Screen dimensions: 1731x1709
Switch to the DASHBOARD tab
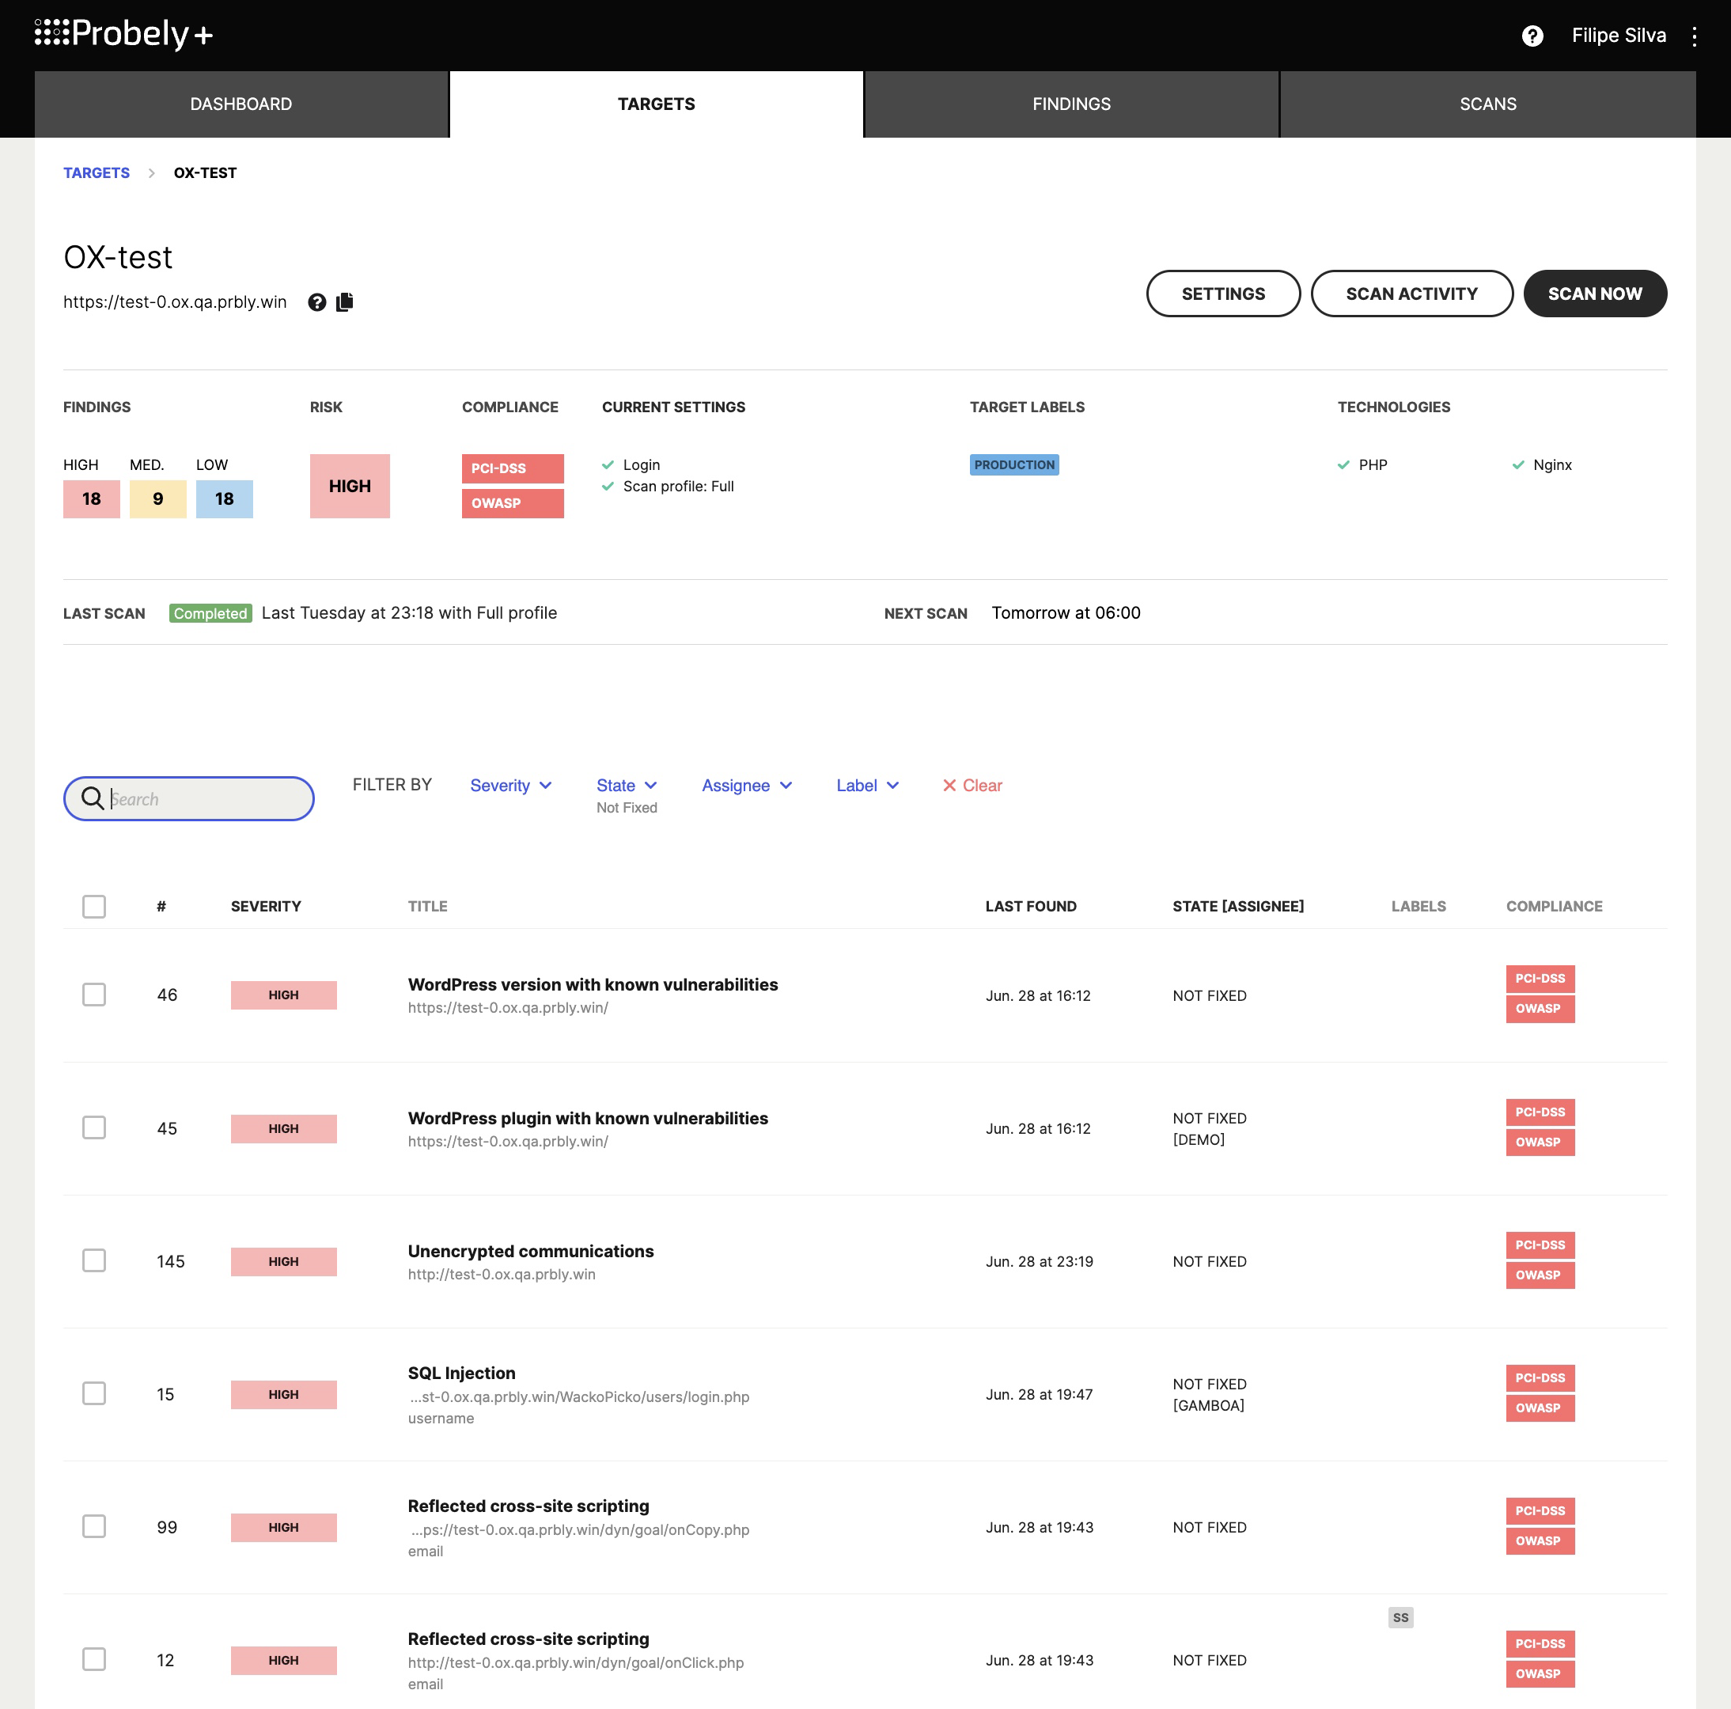pos(243,104)
